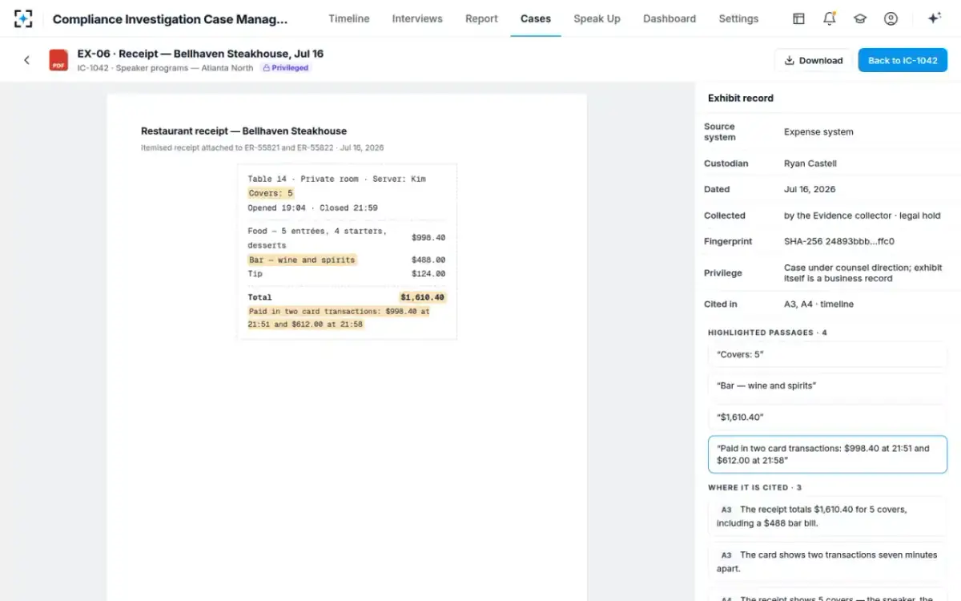Screen dimensions: 961x601
Task: Go back using the left chevron
Action: click(26, 60)
